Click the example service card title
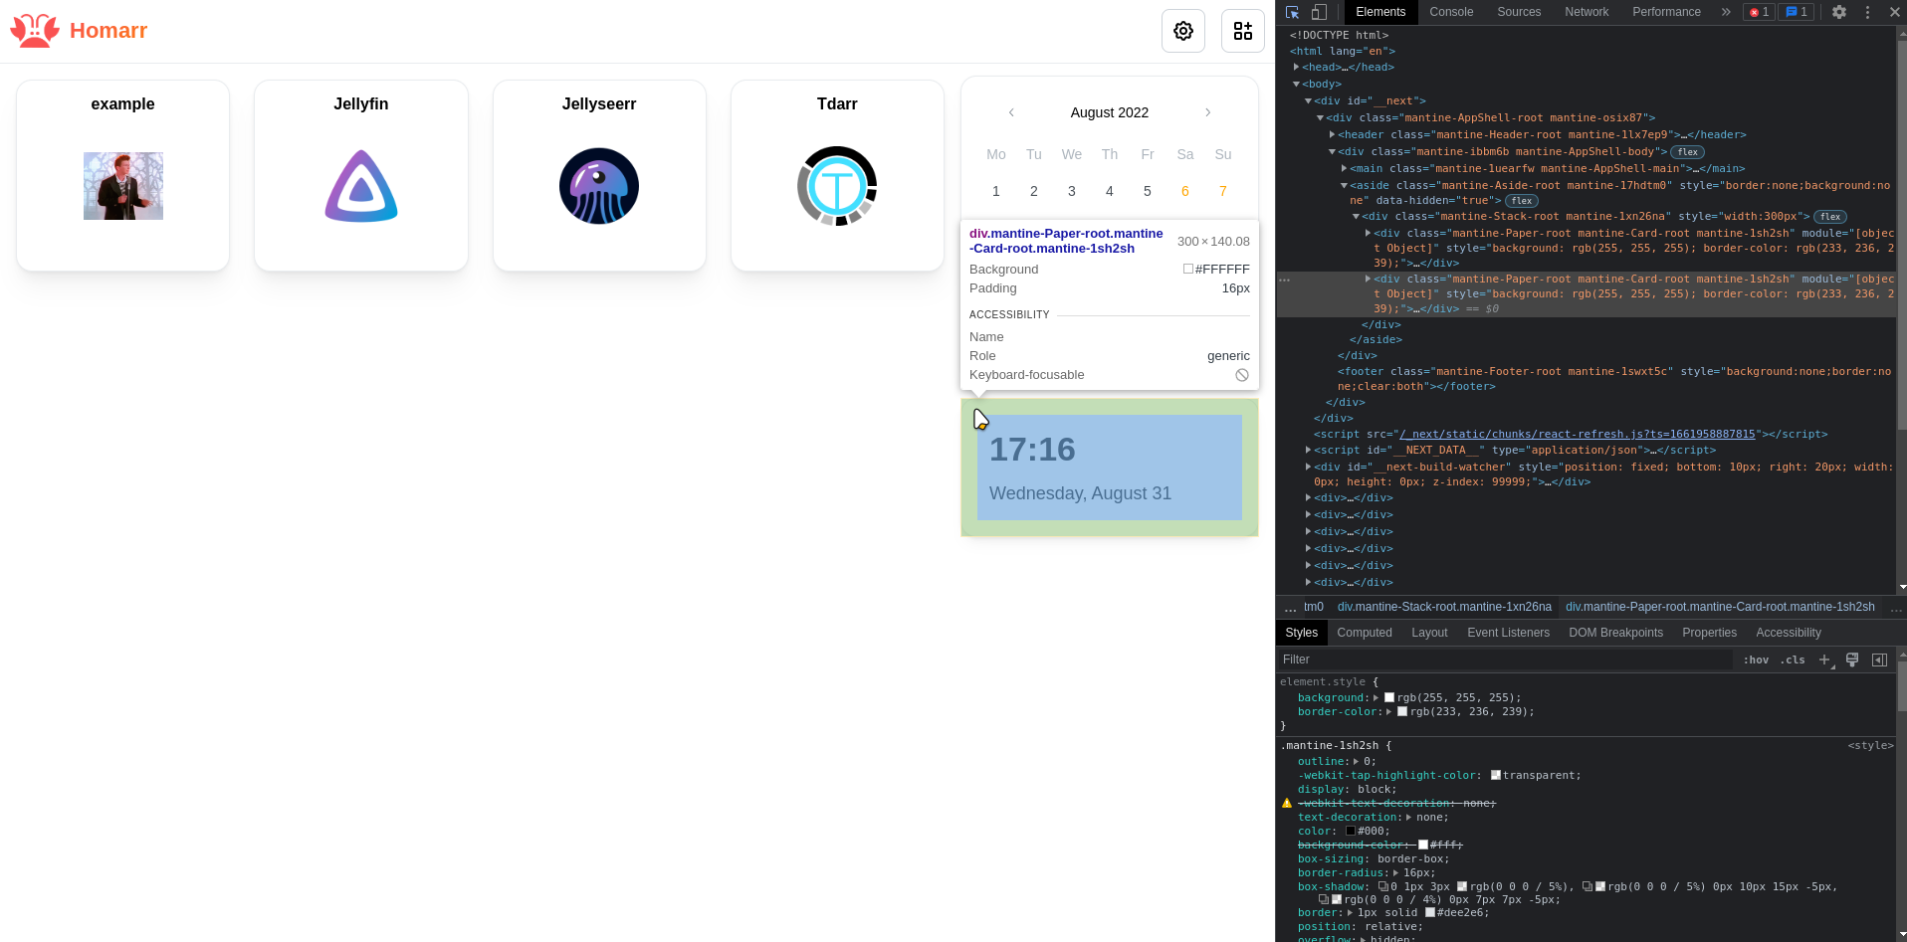 [x=123, y=103]
